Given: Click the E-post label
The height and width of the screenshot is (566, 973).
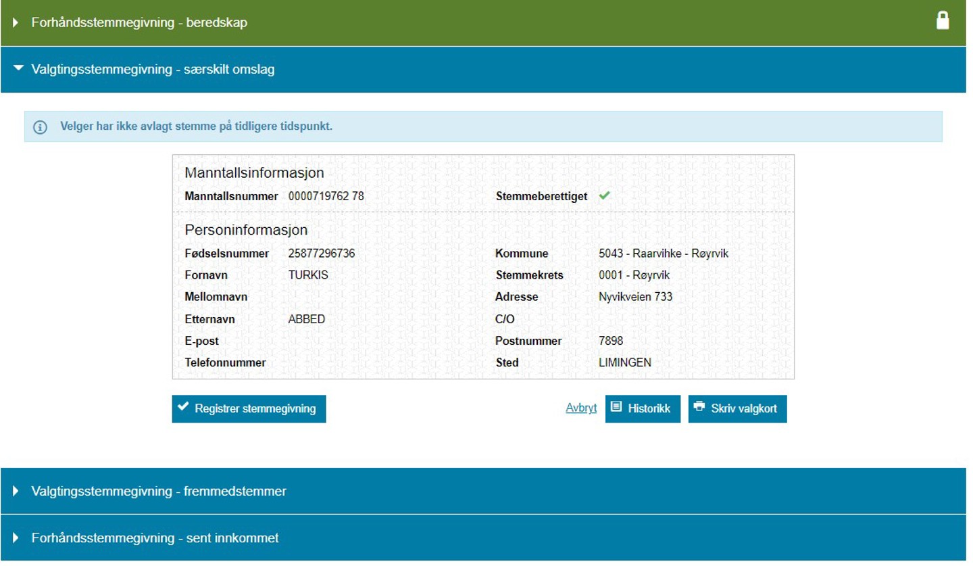Looking at the screenshot, I should pyautogui.click(x=201, y=341).
